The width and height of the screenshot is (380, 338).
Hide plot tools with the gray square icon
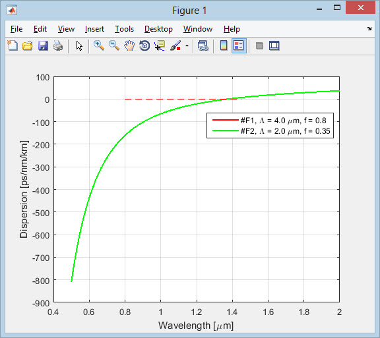tap(259, 45)
